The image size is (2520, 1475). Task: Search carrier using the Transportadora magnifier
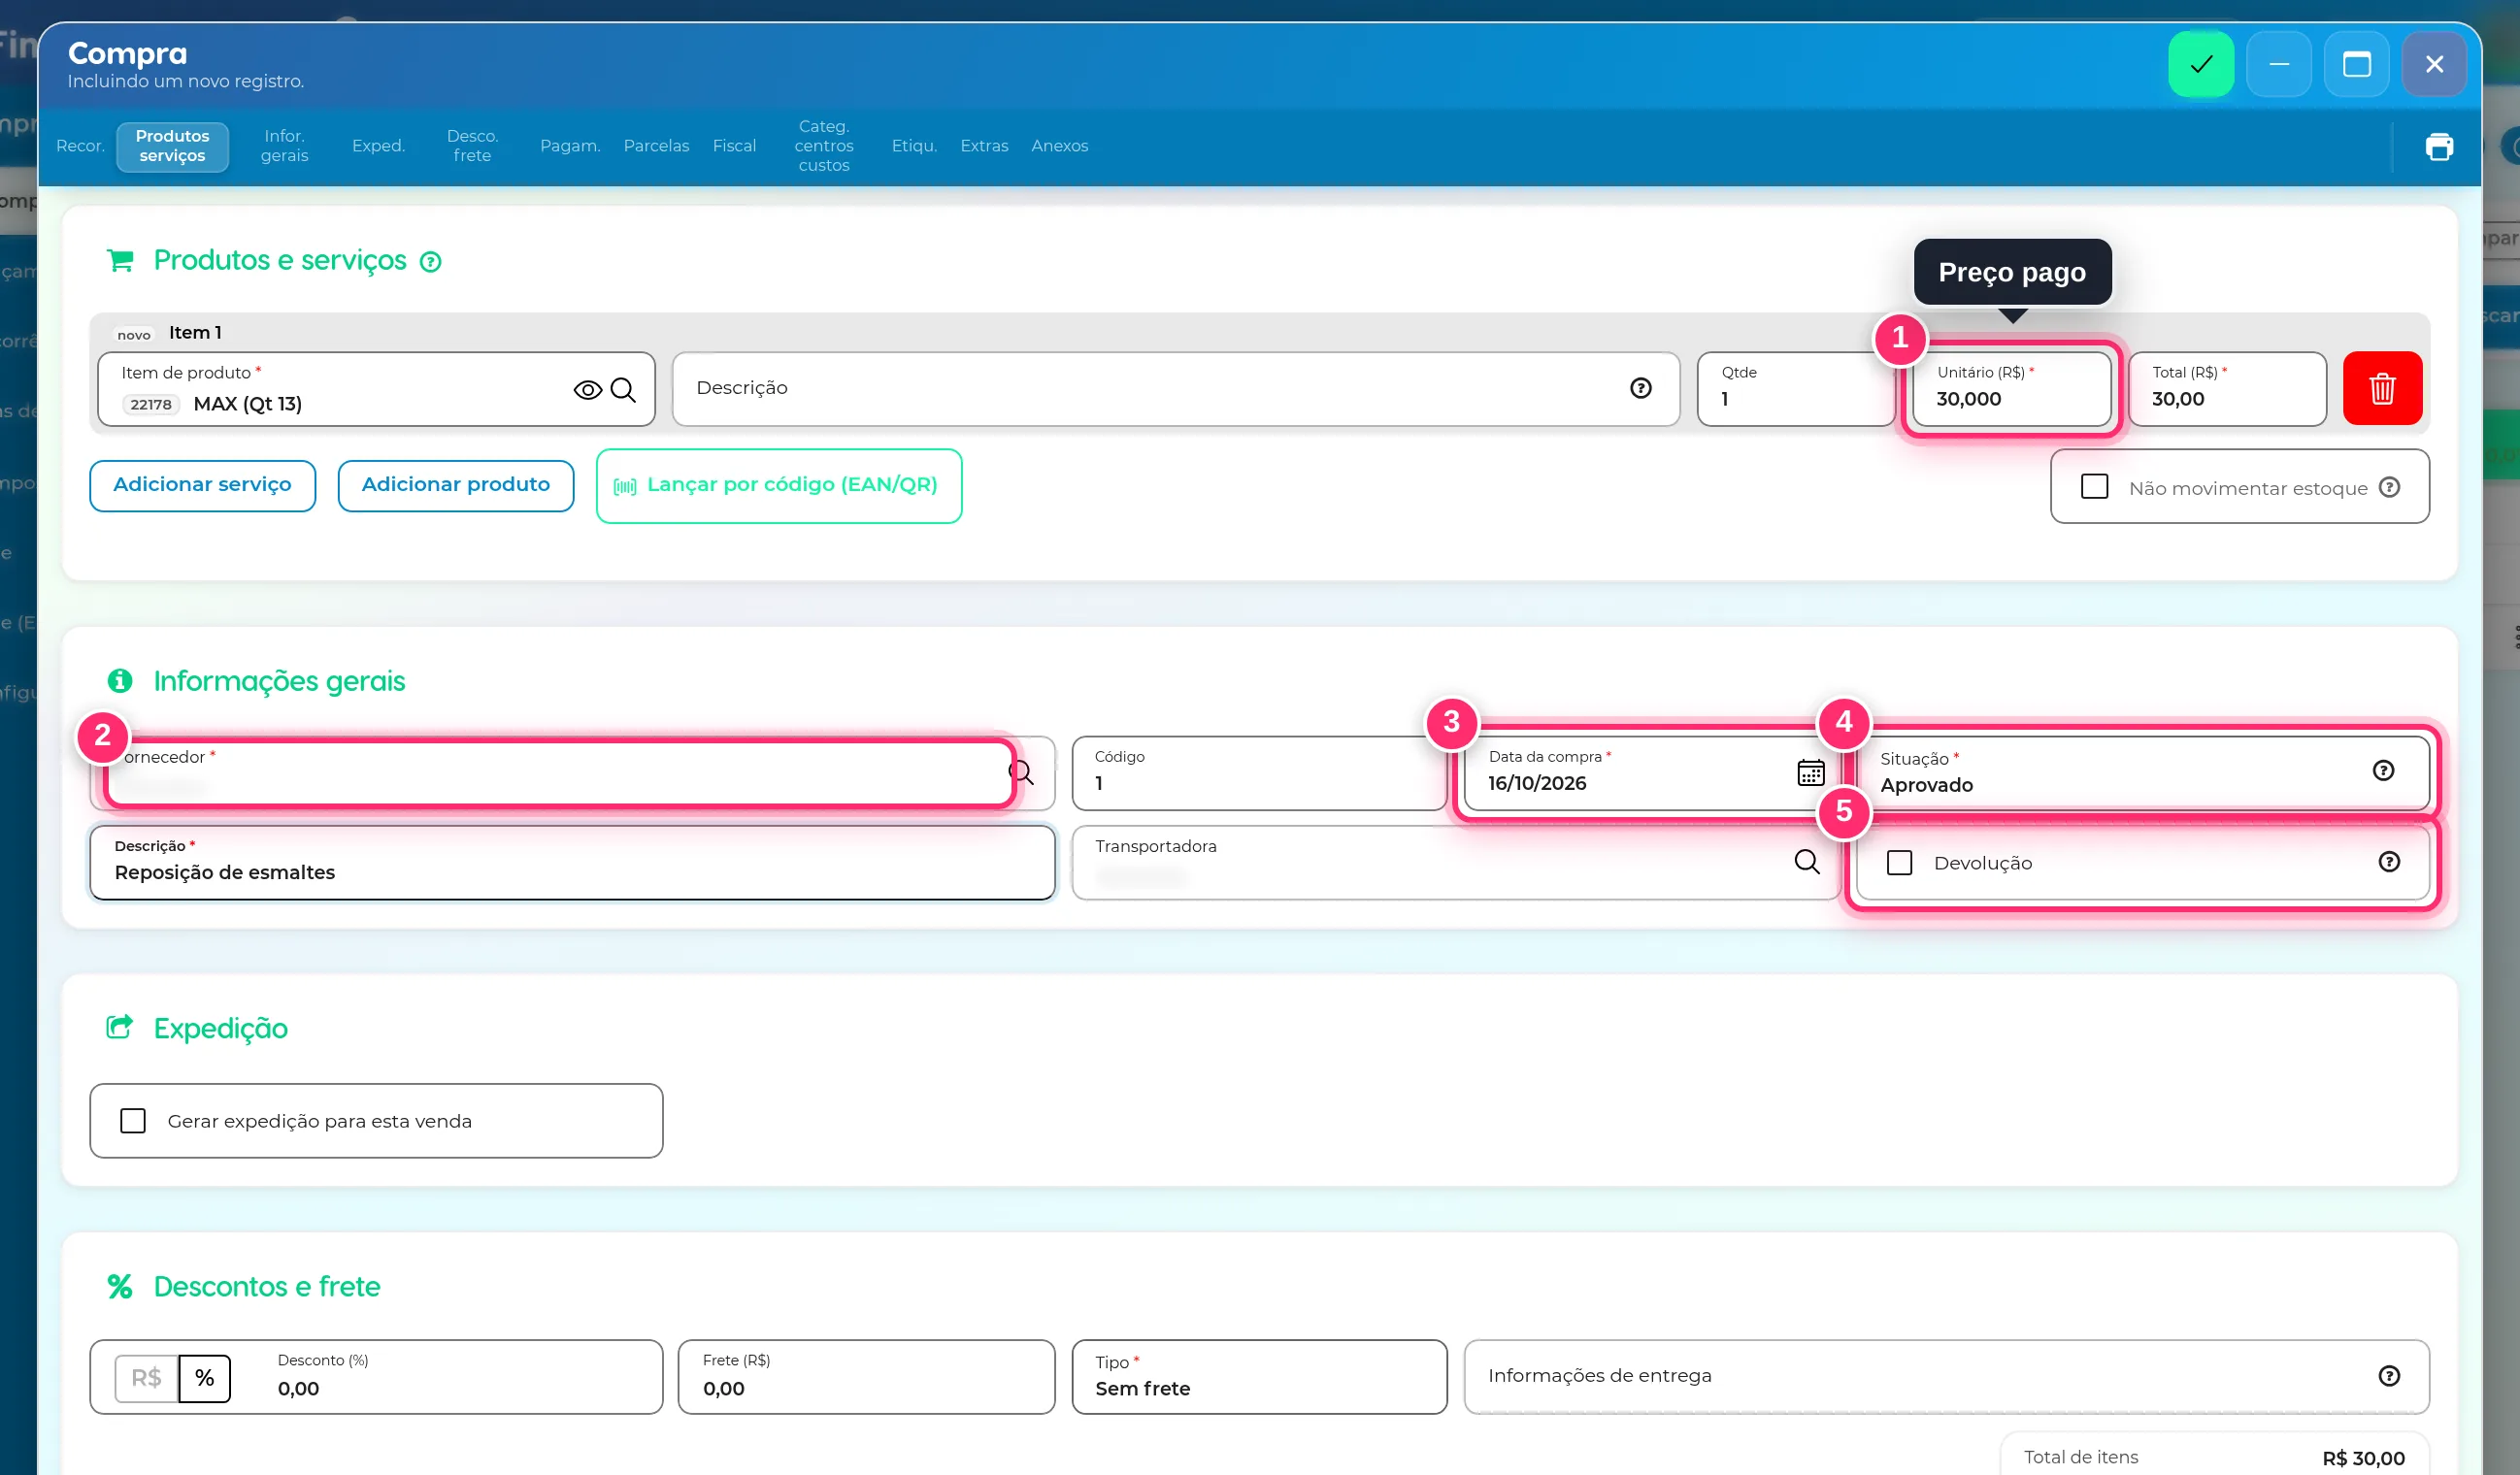point(1806,862)
